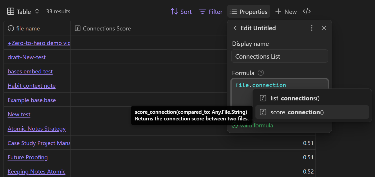Go back using Edit Untitled chevron
This screenshot has height=177, width=375.
click(235, 28)
